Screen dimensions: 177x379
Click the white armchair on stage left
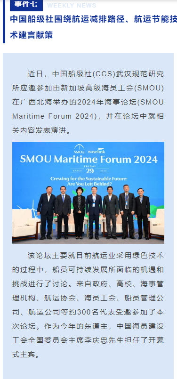[x=25, y=224]
